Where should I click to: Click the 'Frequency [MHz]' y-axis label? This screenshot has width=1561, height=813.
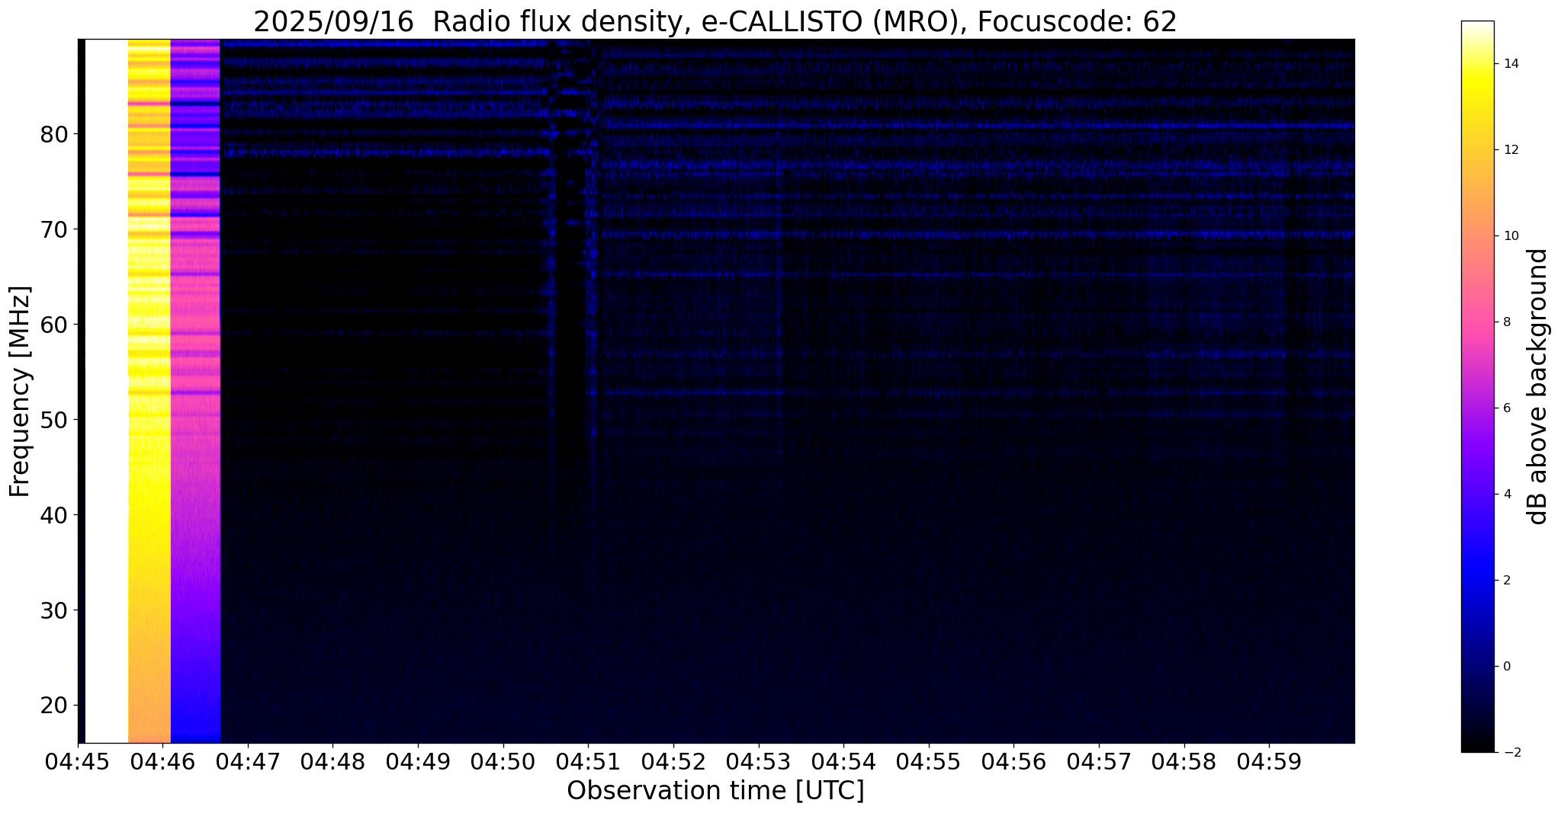[x=20, y=391]
